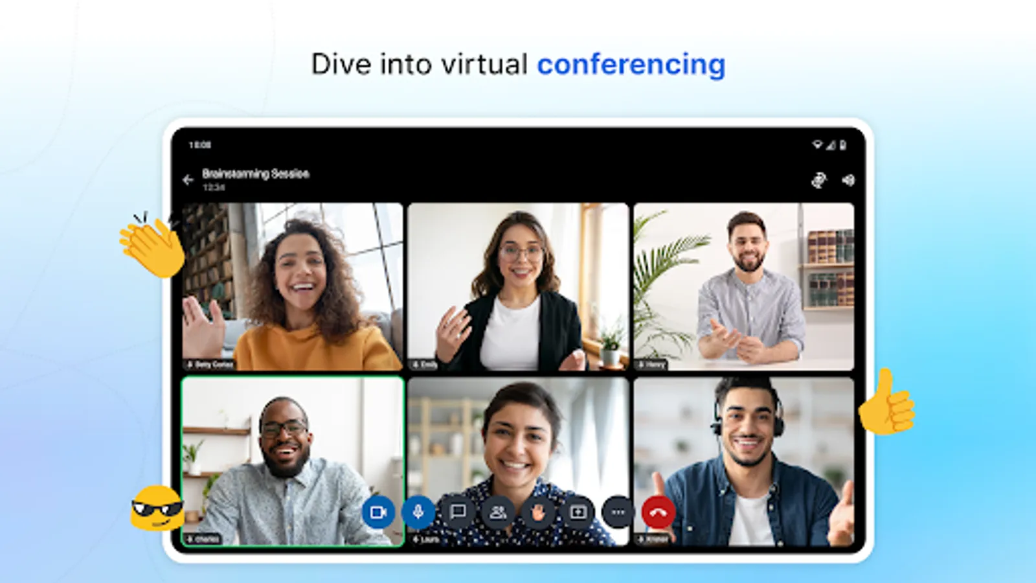
Task: Click the Brainstorming Session meeting title
Action: coord(256,174)
